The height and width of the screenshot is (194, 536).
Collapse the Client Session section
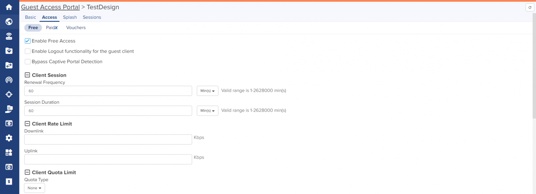point(27,75)
